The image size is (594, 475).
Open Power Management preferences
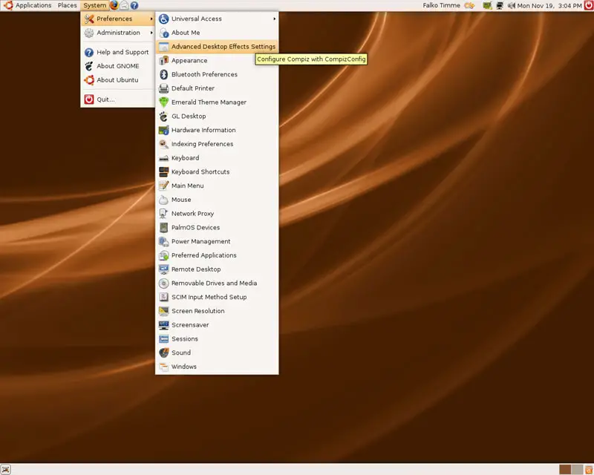pyautogui.click(x=217, y=241)
